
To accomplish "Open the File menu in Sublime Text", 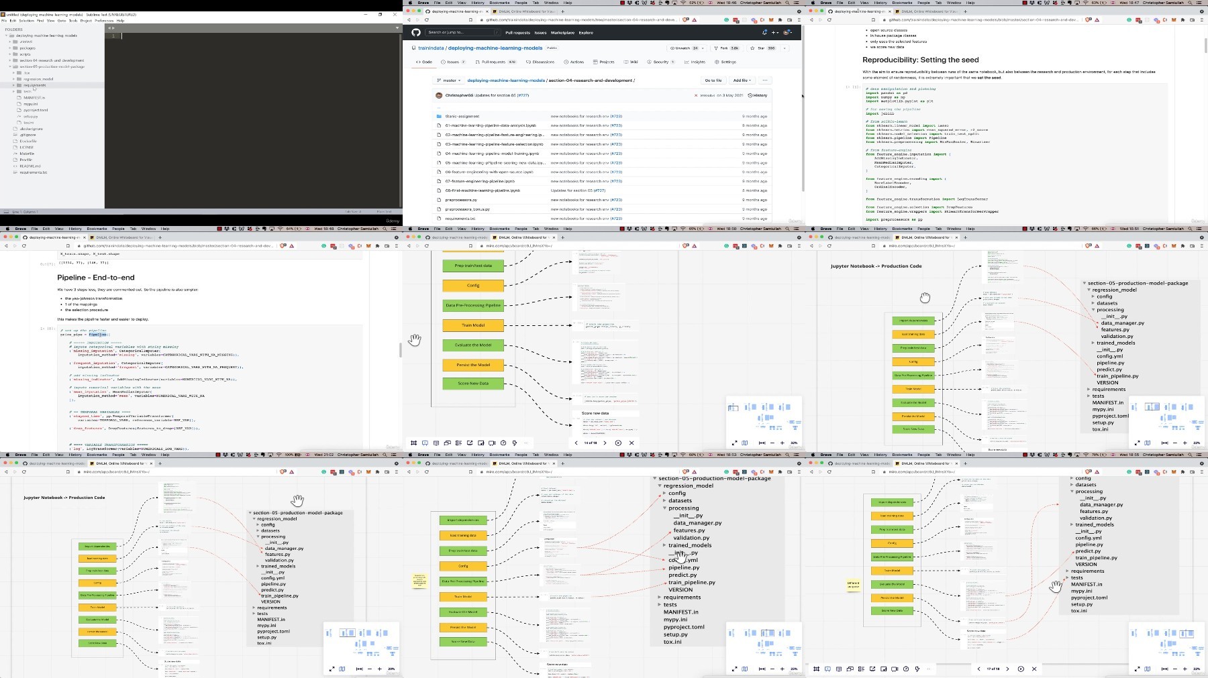I will (x=4, y=21).
